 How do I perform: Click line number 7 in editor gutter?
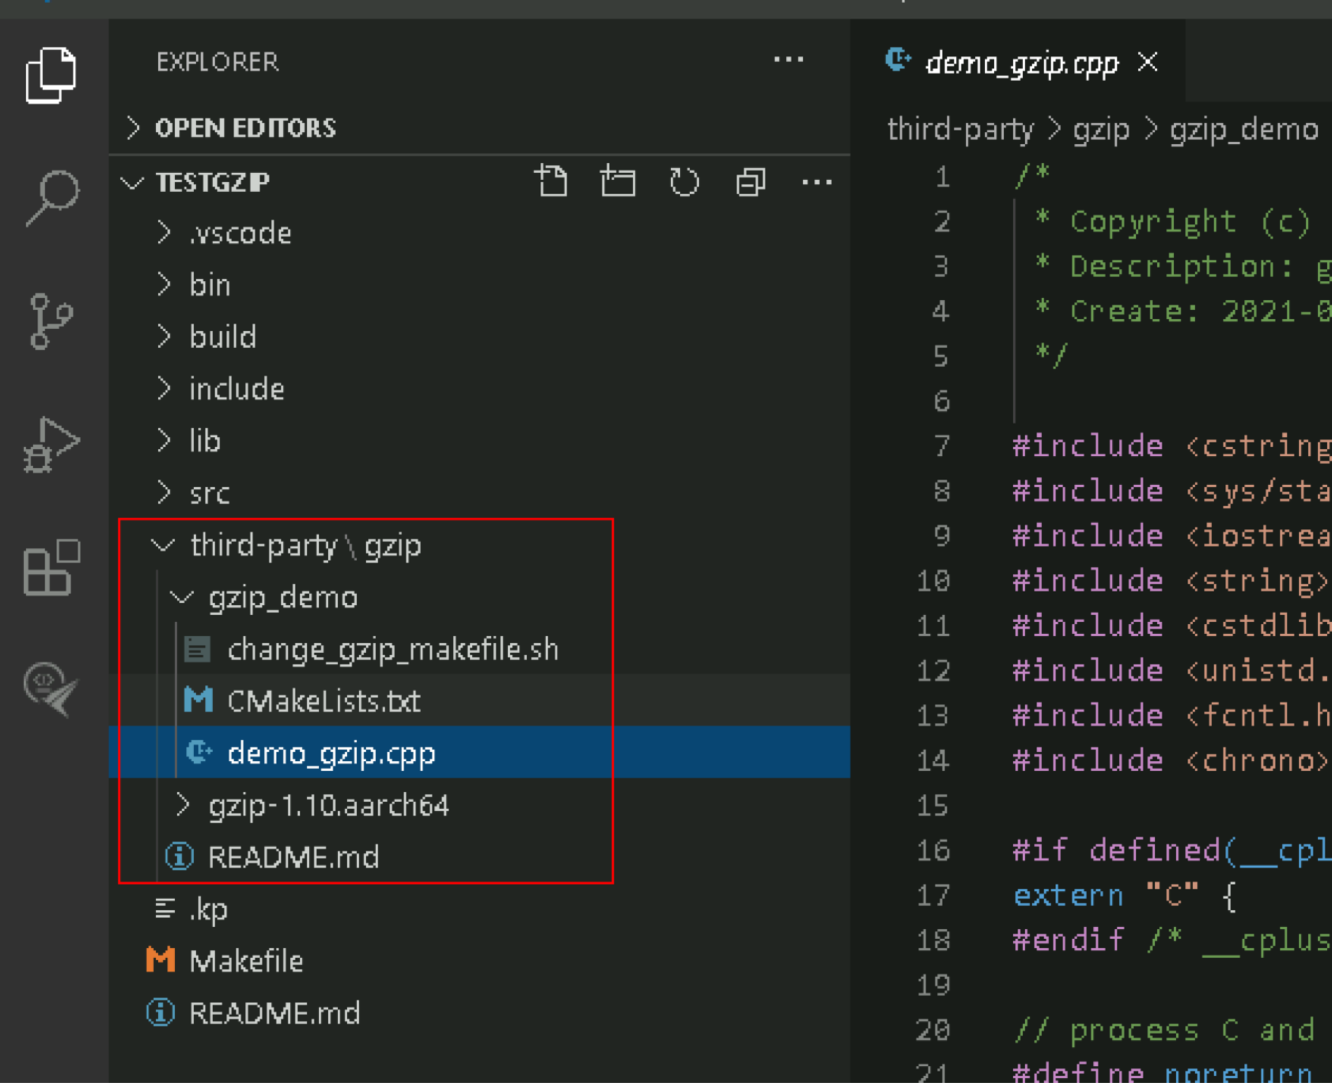pos(942,446)
